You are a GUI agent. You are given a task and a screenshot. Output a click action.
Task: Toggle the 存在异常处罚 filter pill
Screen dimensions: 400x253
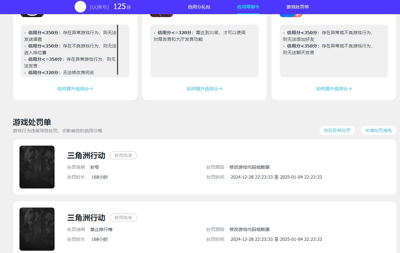tap(337, 130)
